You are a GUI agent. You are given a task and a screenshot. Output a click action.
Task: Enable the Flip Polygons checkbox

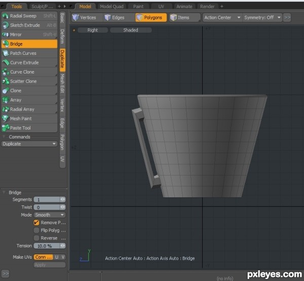coord(36,230)
